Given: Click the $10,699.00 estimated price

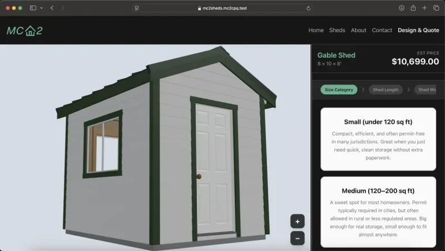Looking at the screenshot, I should (415, 62).
